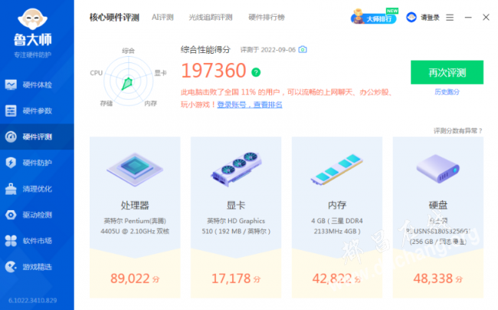Click 登录账号，查看排名 link
Image resolution: width=498 pixels, height=310 pixels.
pos(250,104)
